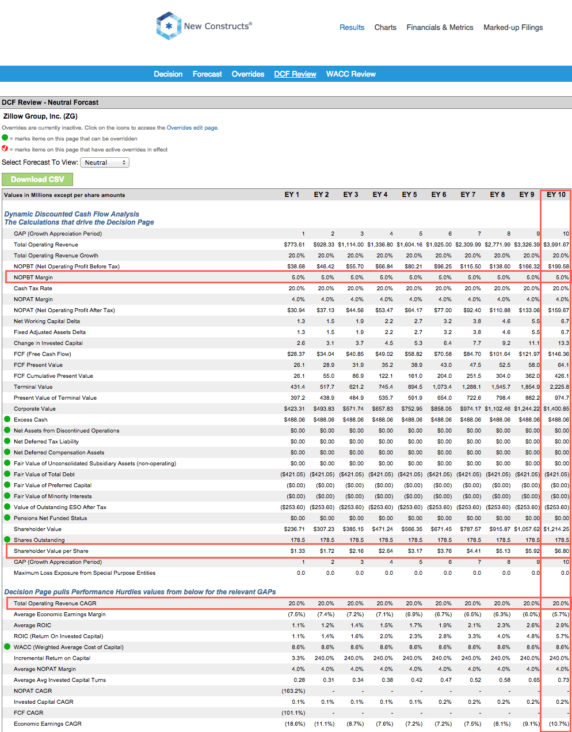Click green dot beside Shares Outstanding
This screenshot has width=572, height=732.
click(x=7, y=540)
